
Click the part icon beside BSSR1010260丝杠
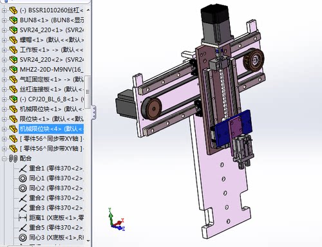14,10
